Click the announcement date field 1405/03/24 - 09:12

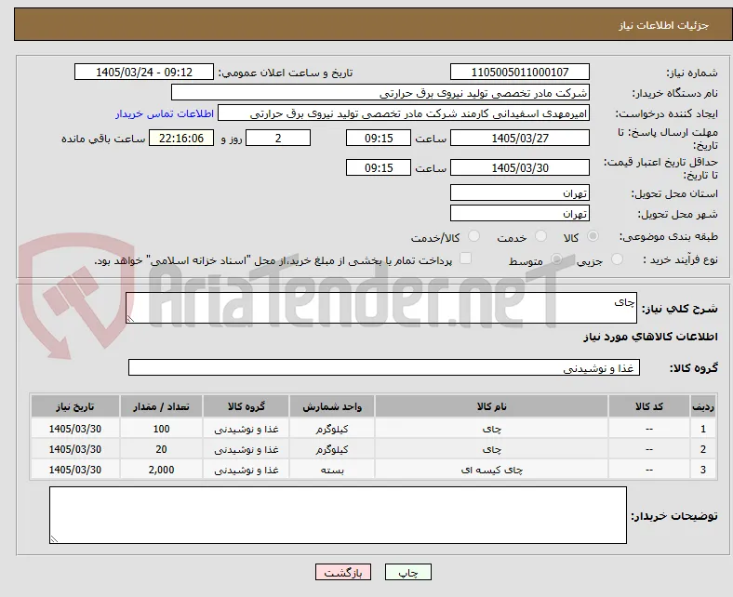pos(144,72)
